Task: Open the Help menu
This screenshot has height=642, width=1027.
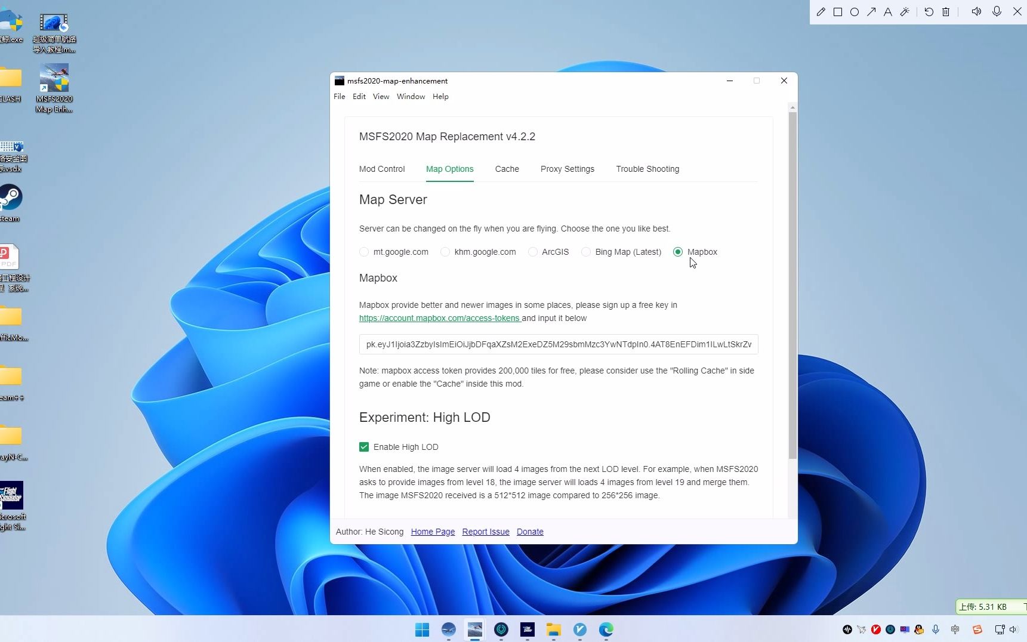Action: point(440,97)
